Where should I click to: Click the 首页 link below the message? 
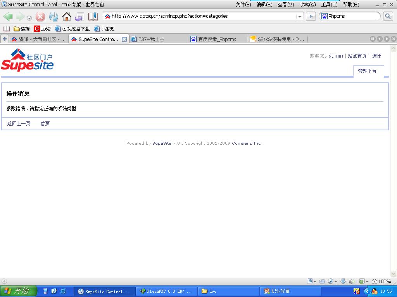pos(45,123)
